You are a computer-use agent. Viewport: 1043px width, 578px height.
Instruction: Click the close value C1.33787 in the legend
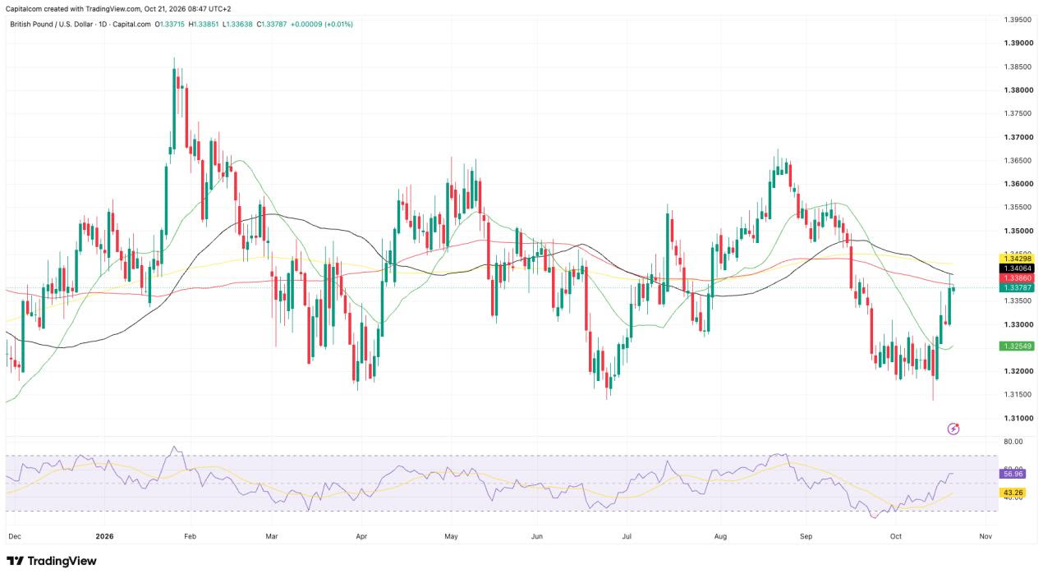tap(272, 25)
